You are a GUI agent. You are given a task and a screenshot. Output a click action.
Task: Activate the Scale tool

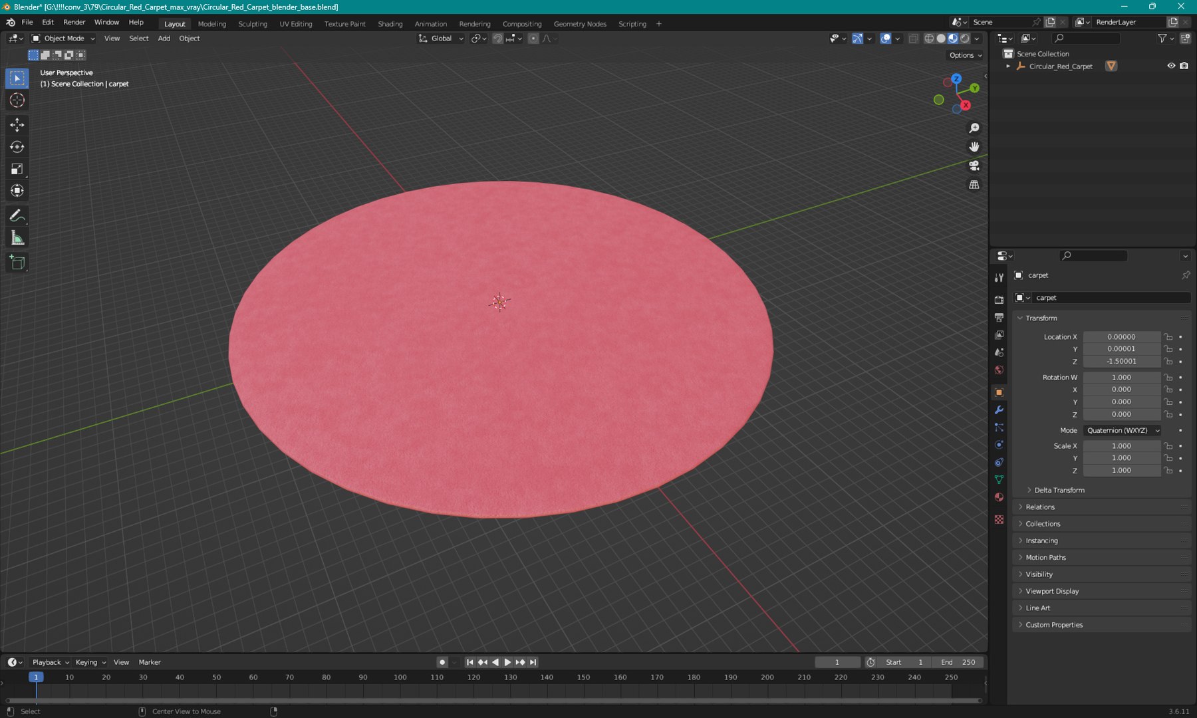(x=17, y=169)
